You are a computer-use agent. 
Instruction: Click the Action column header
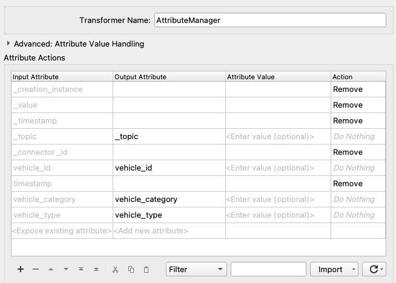pos(358,77)
